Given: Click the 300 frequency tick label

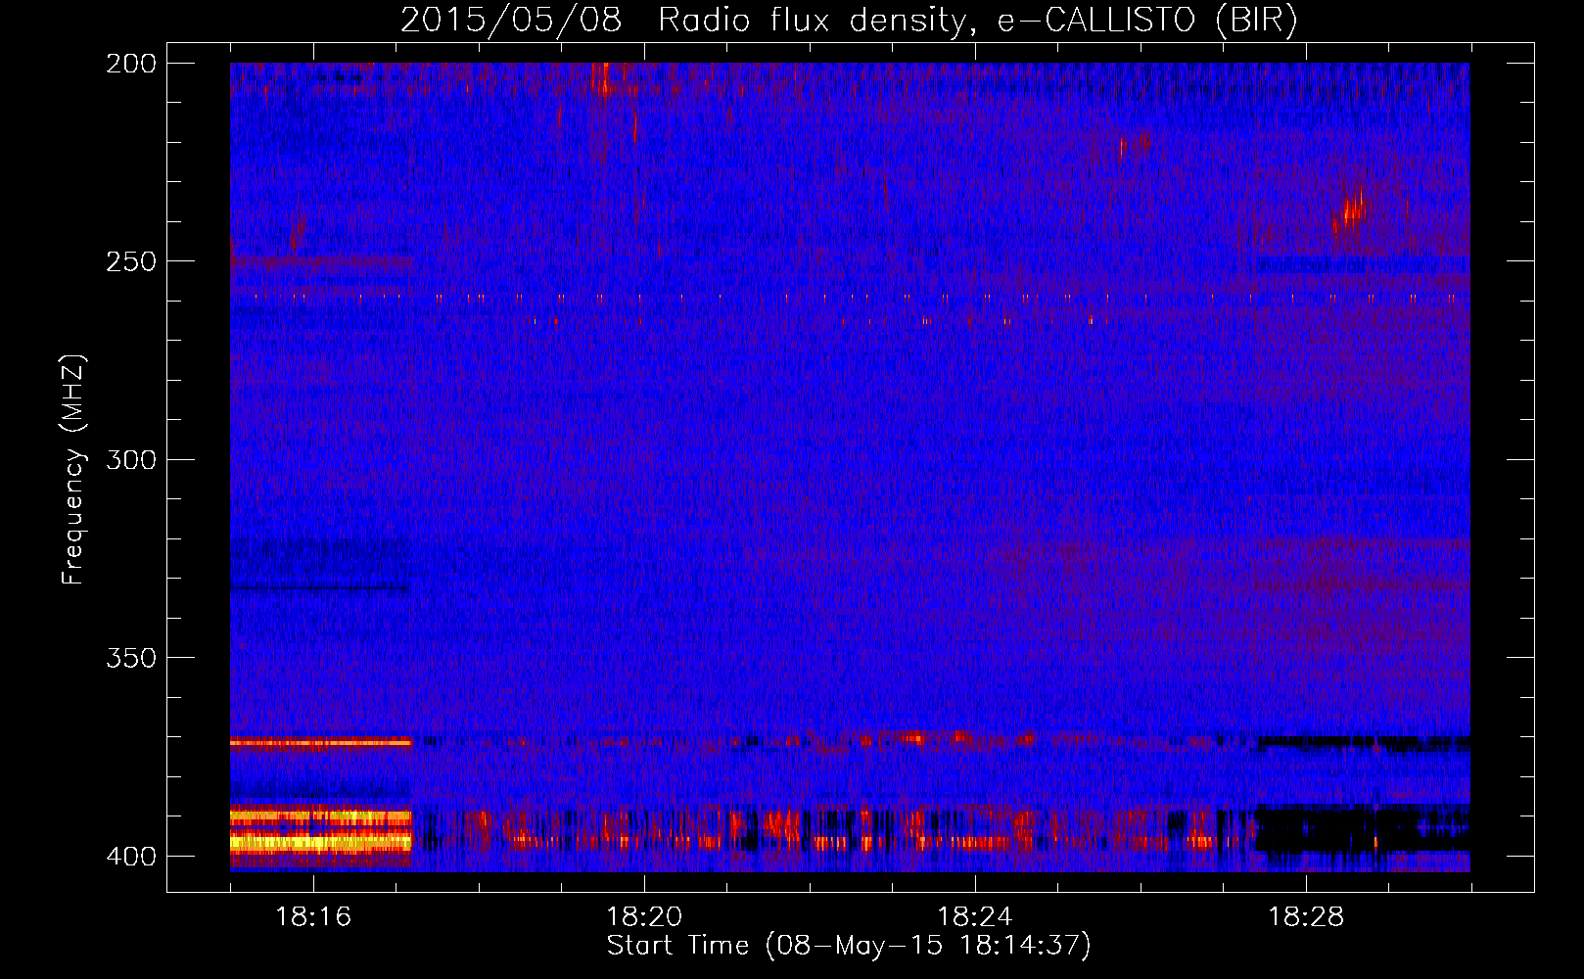Looking at the screenshot, I should click(x=131, y=459).
